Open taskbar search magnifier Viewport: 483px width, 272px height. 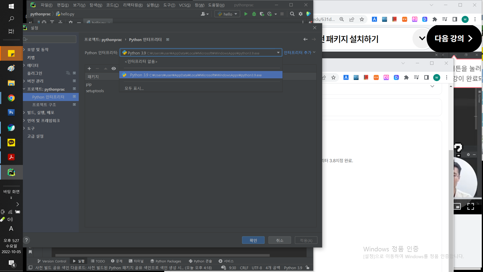(11, 19)
